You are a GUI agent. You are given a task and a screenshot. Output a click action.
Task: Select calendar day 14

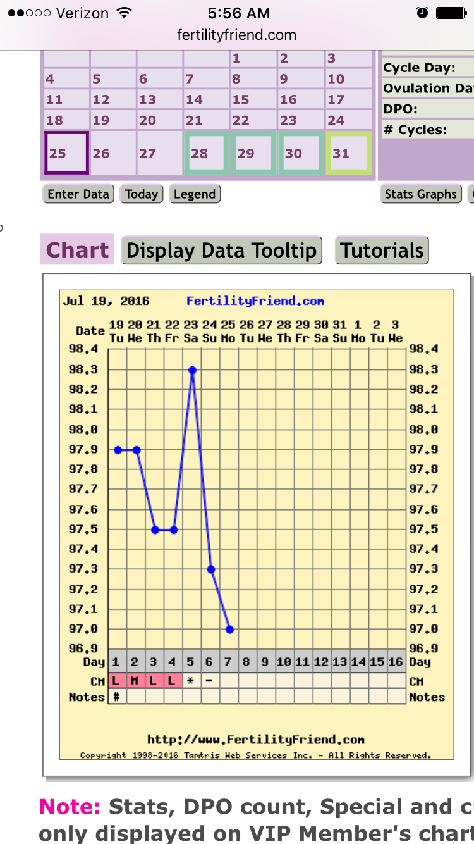tap(206, 99)
